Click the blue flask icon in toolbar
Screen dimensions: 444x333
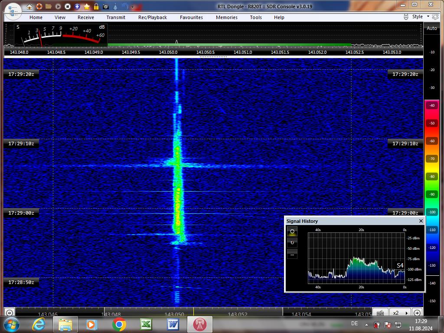point(115,6)
